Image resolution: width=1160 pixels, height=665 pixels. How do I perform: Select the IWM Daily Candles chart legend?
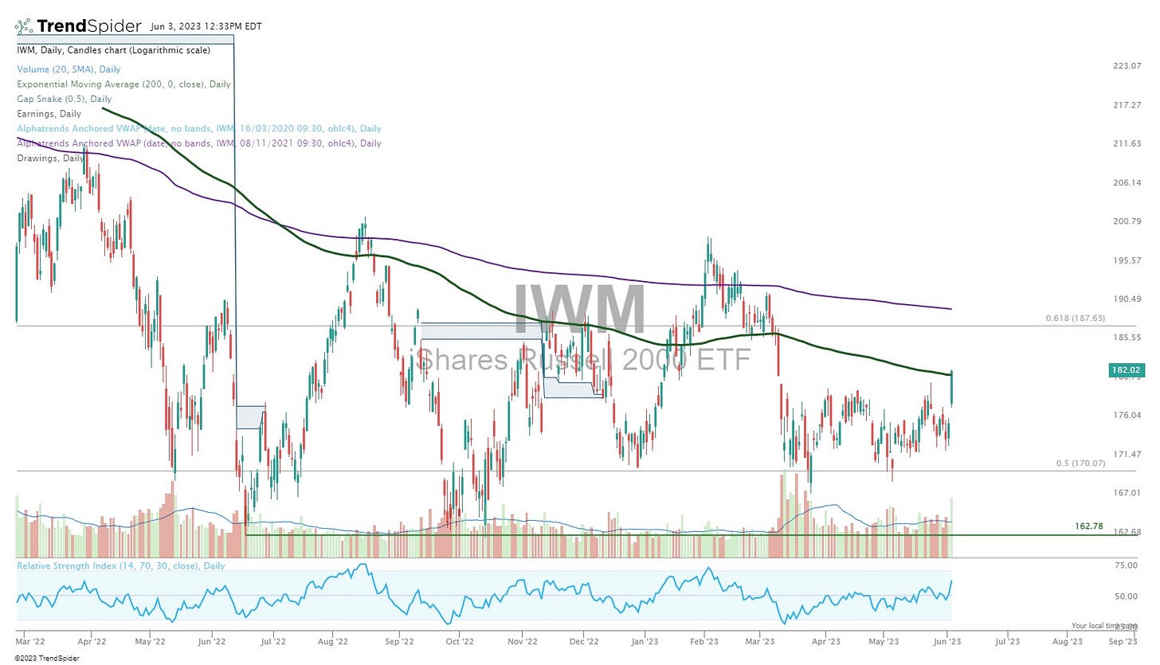pos(114,50)
